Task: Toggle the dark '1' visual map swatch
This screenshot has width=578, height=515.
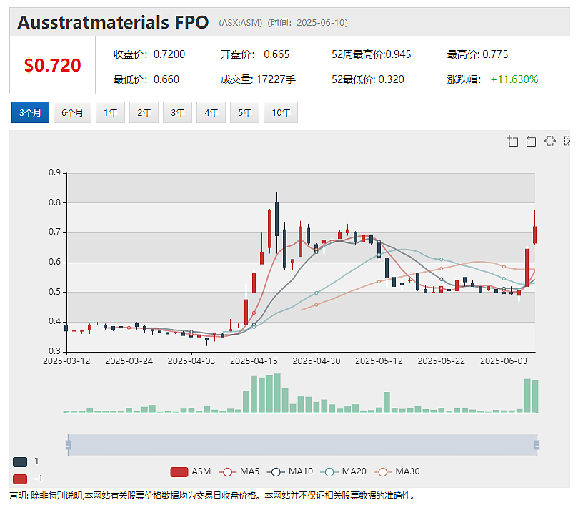Action: [x=20, y=461]
